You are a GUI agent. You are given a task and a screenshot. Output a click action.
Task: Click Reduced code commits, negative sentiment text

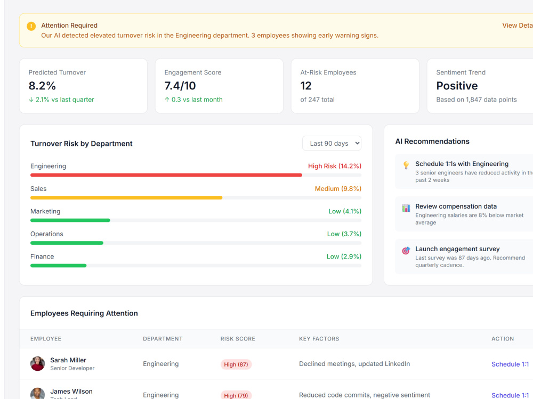(365, 395)
